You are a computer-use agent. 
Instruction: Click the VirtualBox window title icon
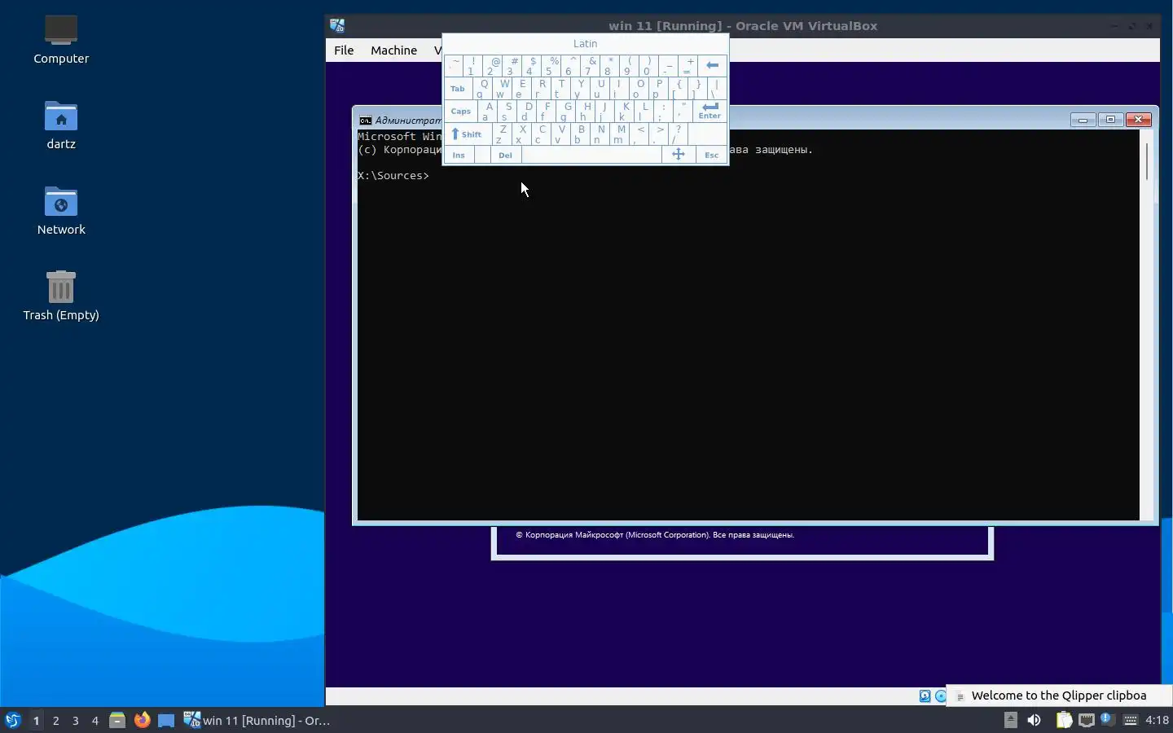[337, 25]
